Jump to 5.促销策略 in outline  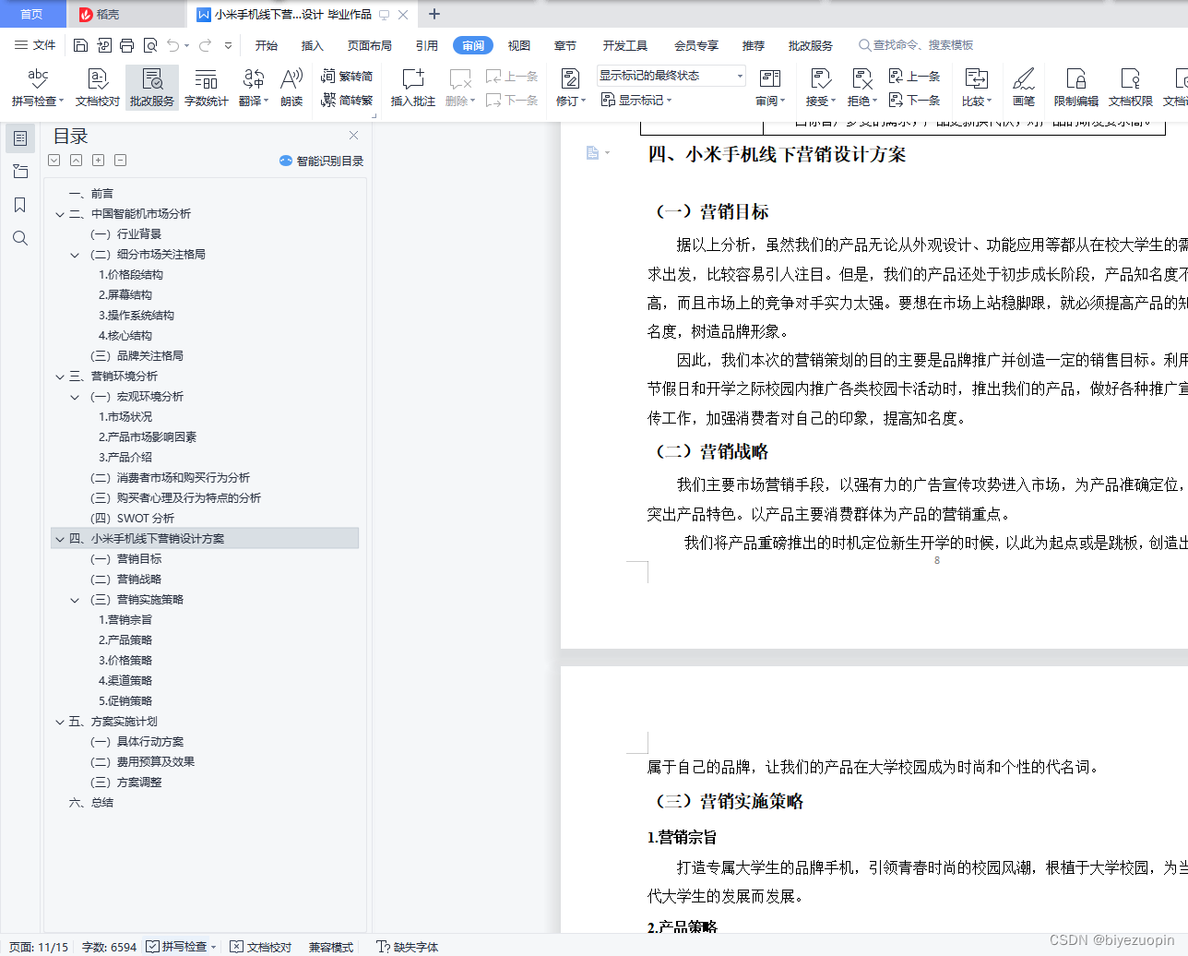(x=125, y=701)
